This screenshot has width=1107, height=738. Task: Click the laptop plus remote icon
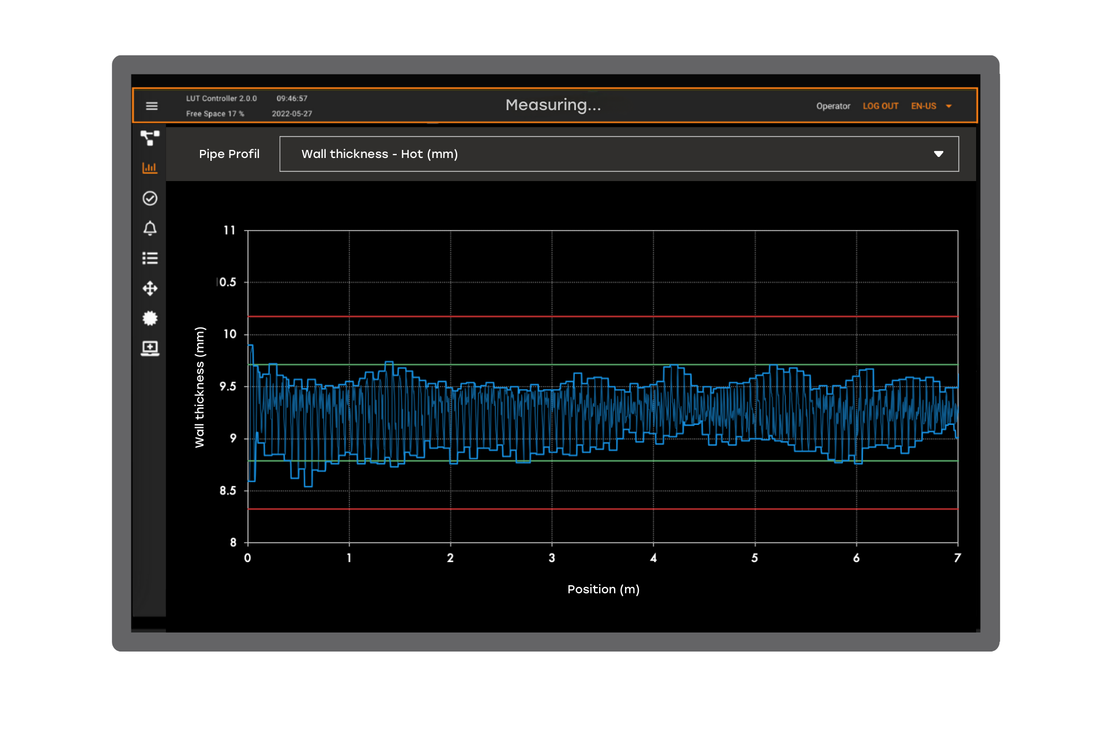coord(150,348)
